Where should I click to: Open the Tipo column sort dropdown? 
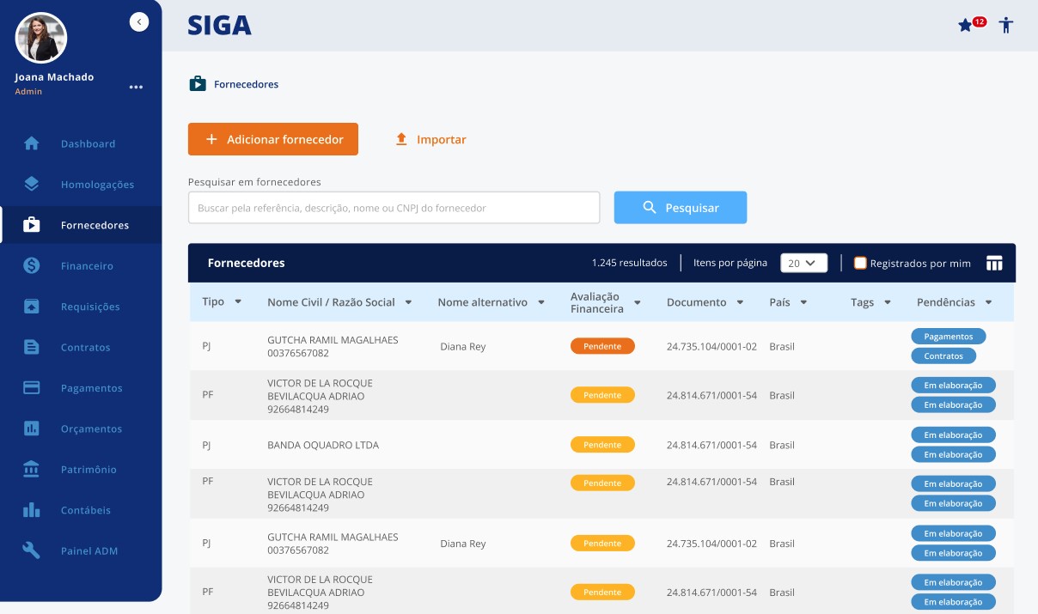coord(239,302)
